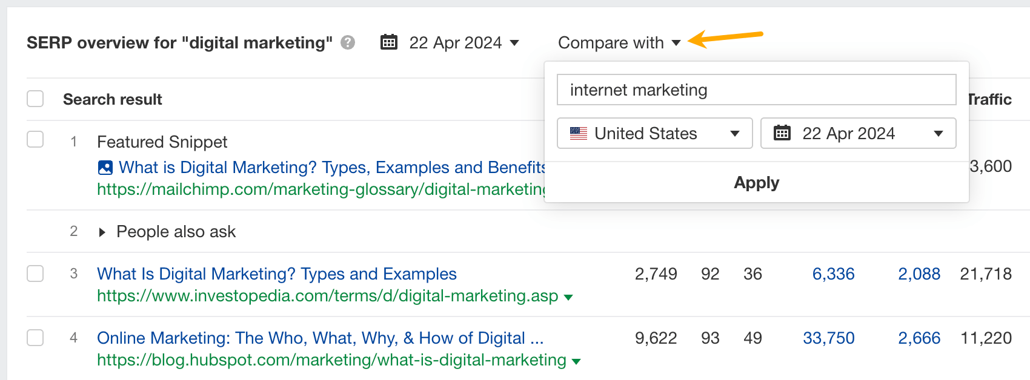Viewport: 1030px width, 380px height.
Task: Open the calendar icon beside 22 Apr 2024
Action: pos(389,42)
